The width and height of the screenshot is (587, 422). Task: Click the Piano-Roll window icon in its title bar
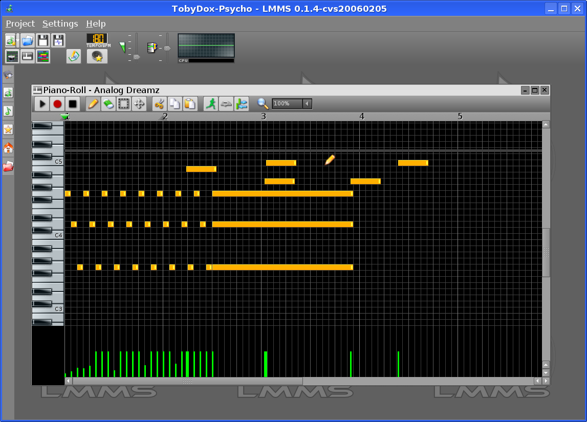point(37,90)
